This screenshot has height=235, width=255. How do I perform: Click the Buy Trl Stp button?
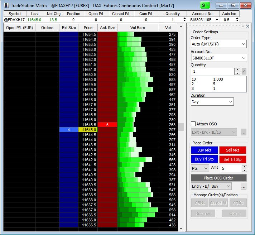[204, 159]
